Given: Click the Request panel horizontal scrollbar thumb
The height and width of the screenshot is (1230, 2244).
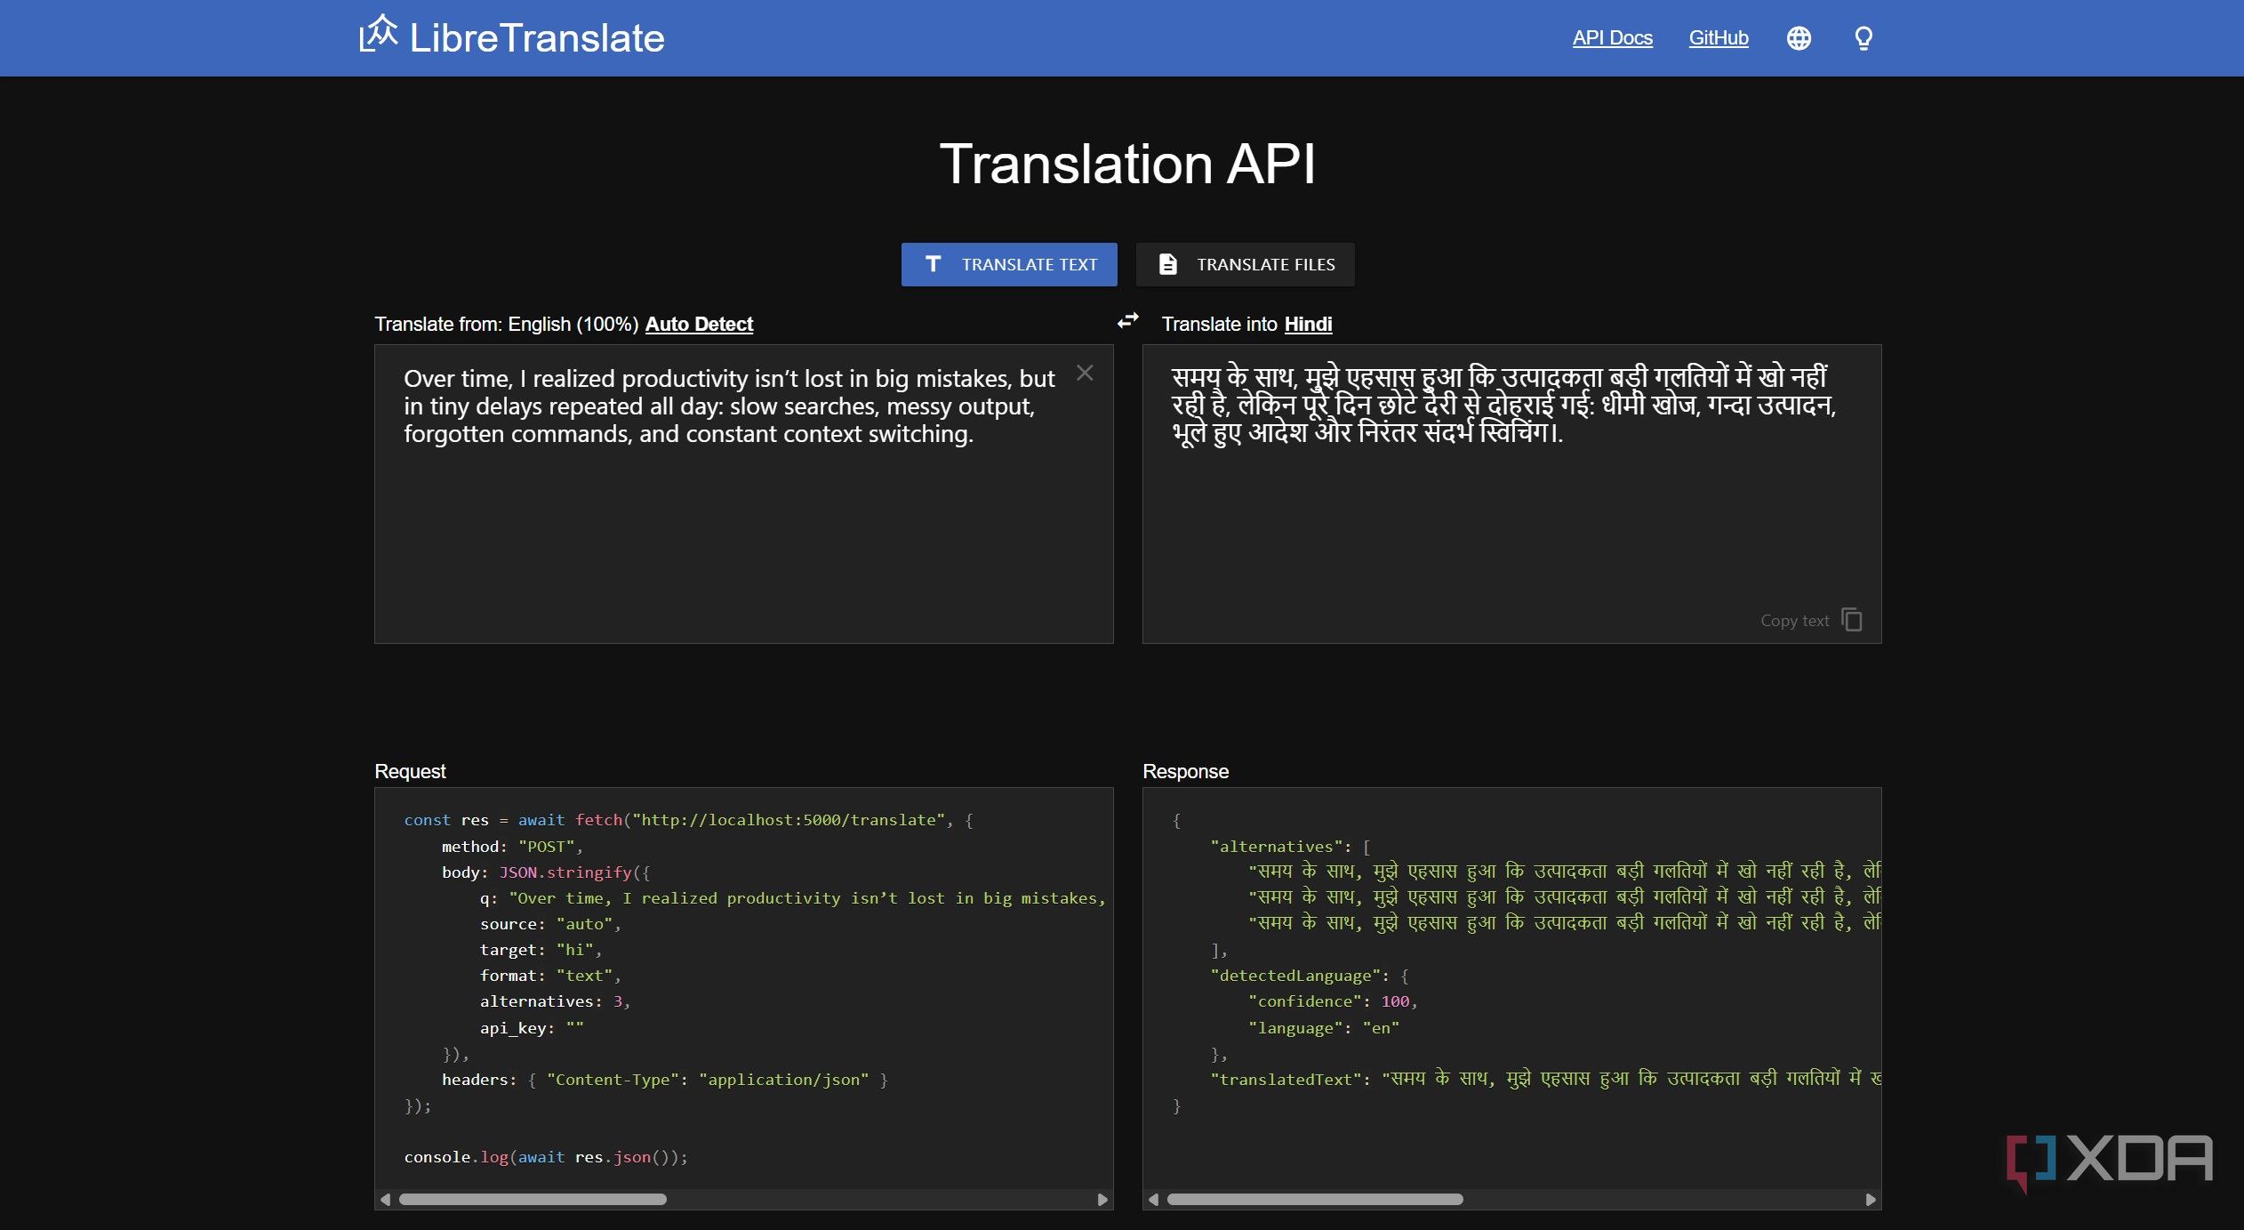Looking at the screenshot, I should click(x=533, y=1199).
